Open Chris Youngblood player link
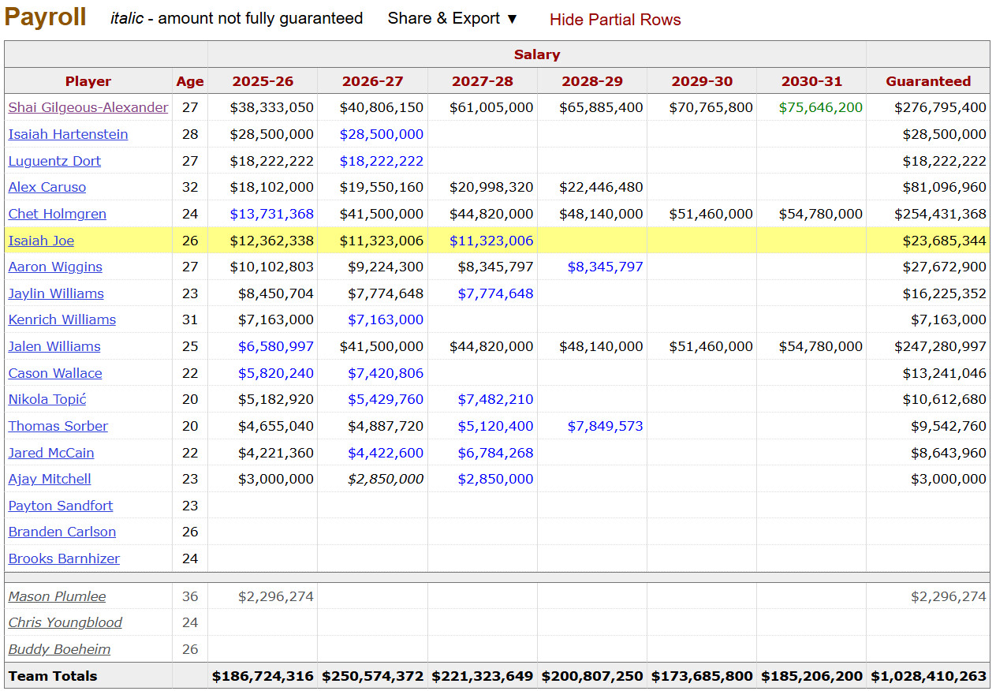This screenshot has width=996, height=691. [65, 622]
